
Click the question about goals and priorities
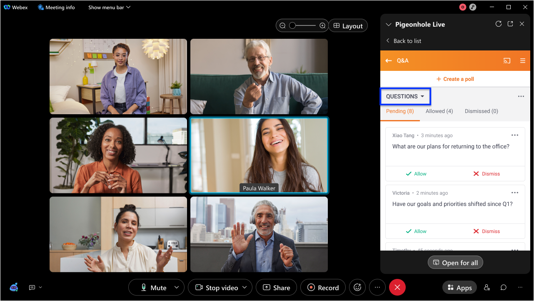point(452,204)
